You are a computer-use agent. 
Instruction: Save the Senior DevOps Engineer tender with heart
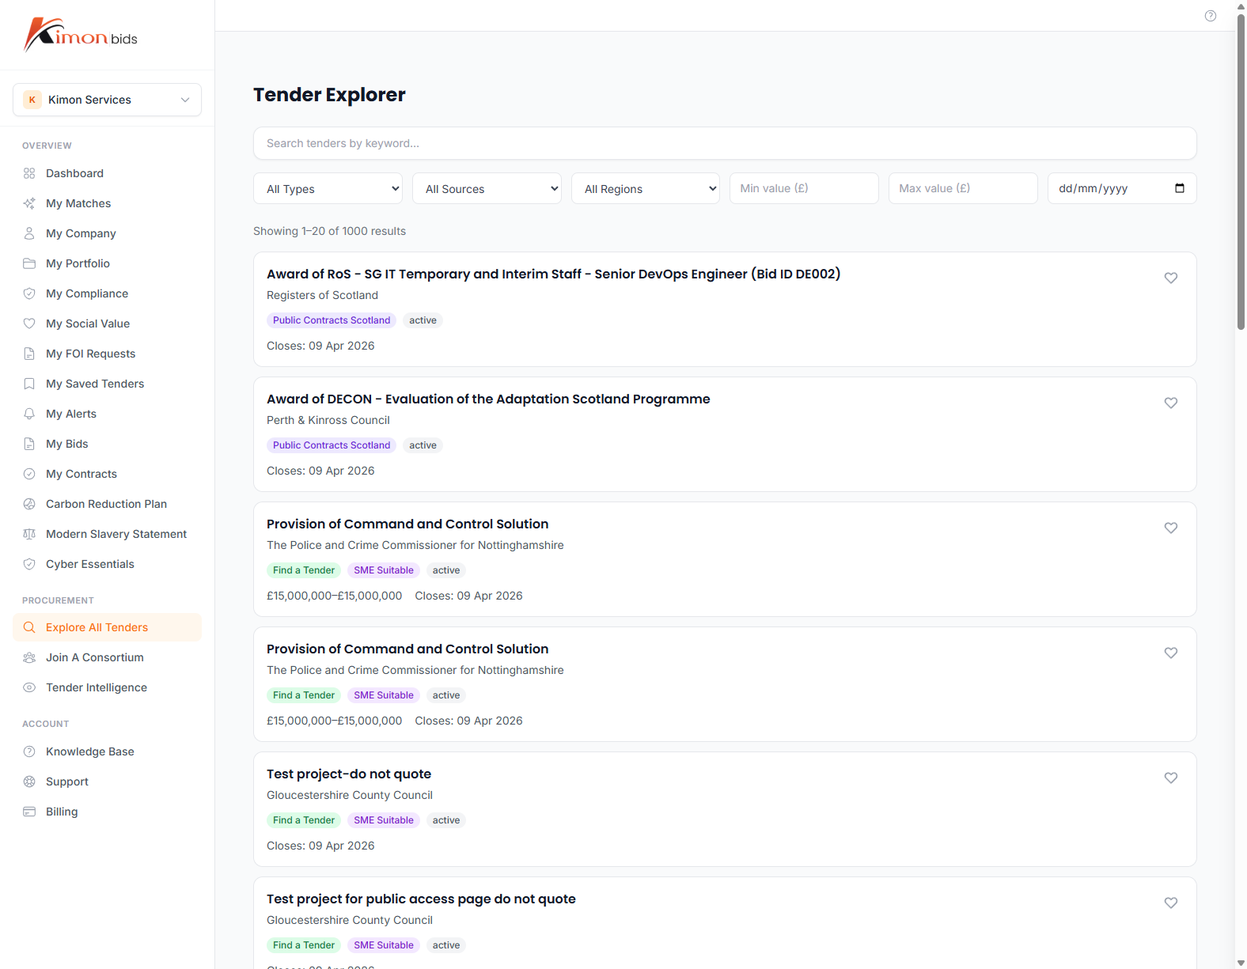point(1171,278)
